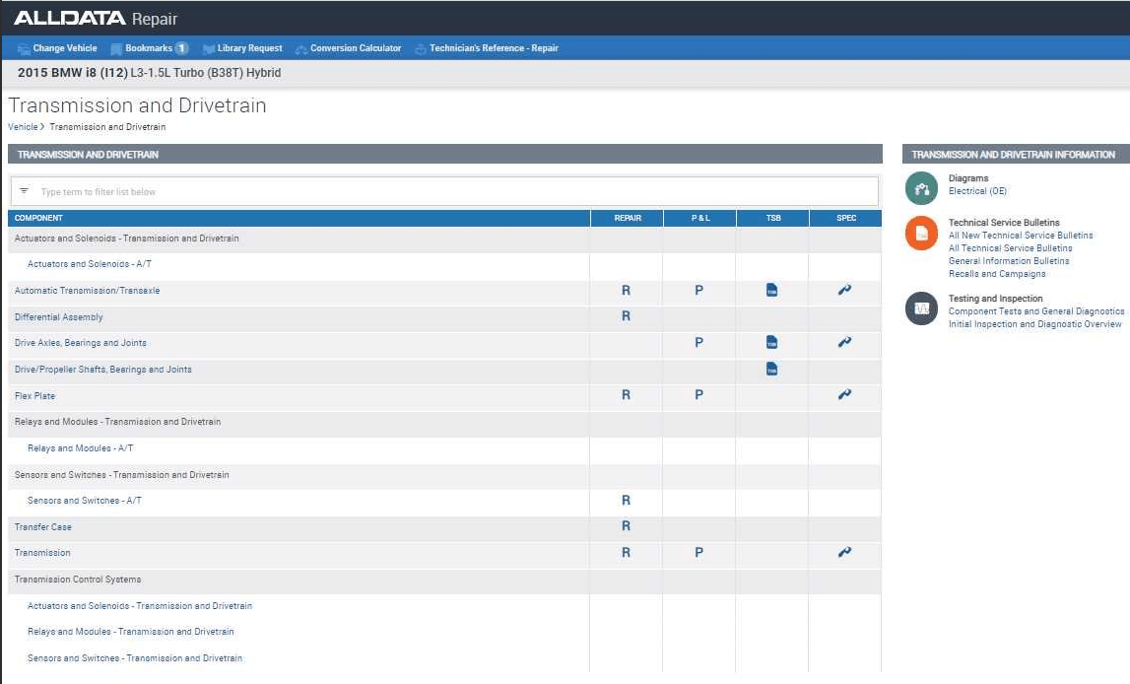Open Spec wrench for Transmission row
This screenshot has height=684, width=1130.
pos(844,552)
